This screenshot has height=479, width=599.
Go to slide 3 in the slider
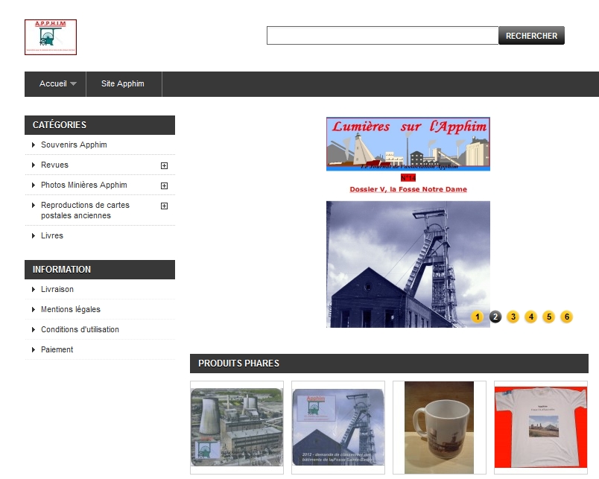[513, 317]
